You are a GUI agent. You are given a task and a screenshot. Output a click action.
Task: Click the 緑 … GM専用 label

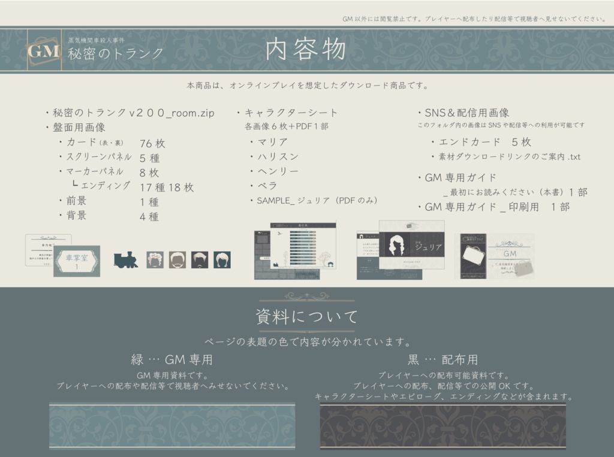tap(172, 359)
